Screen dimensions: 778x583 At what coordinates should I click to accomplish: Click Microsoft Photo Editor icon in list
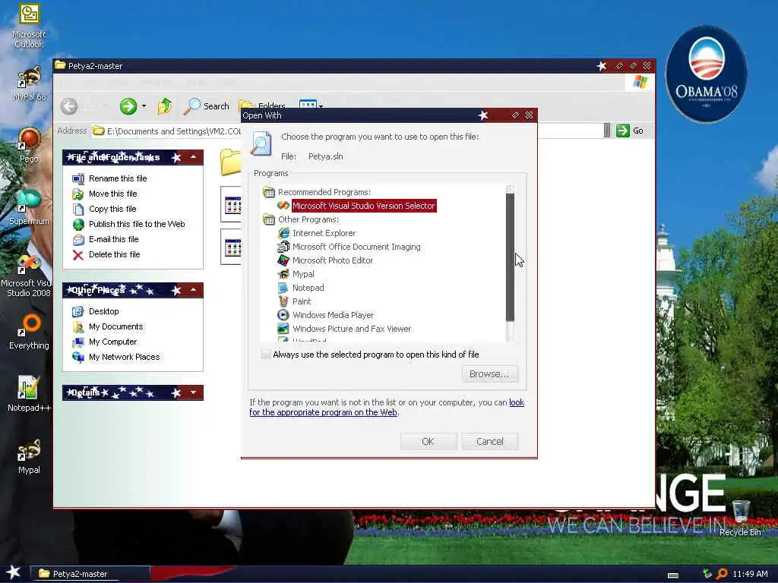pos(283,260)
